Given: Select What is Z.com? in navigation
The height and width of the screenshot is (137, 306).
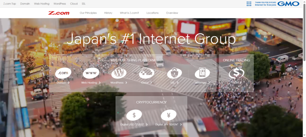Looking at the screenshot, I should [x=129, y=13].
